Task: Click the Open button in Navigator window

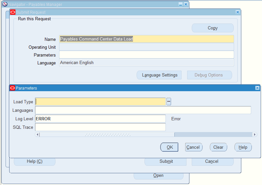Action: (159, 176)
